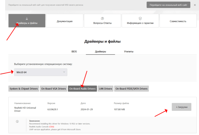Click the Загрузки download button
The image size is (199, 135).
coord(182,107)
